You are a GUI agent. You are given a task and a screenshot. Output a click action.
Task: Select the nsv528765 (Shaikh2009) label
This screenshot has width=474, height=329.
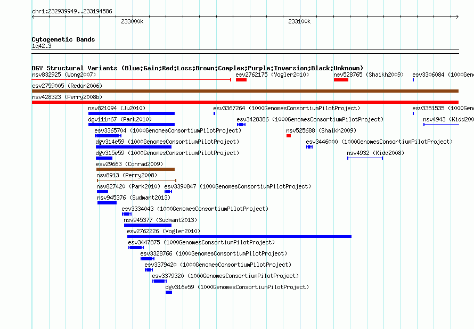369,75
